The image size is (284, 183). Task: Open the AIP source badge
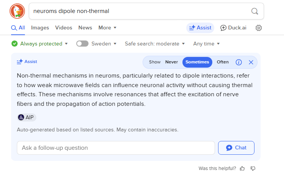pyautogui.click(x=26, y=117)
